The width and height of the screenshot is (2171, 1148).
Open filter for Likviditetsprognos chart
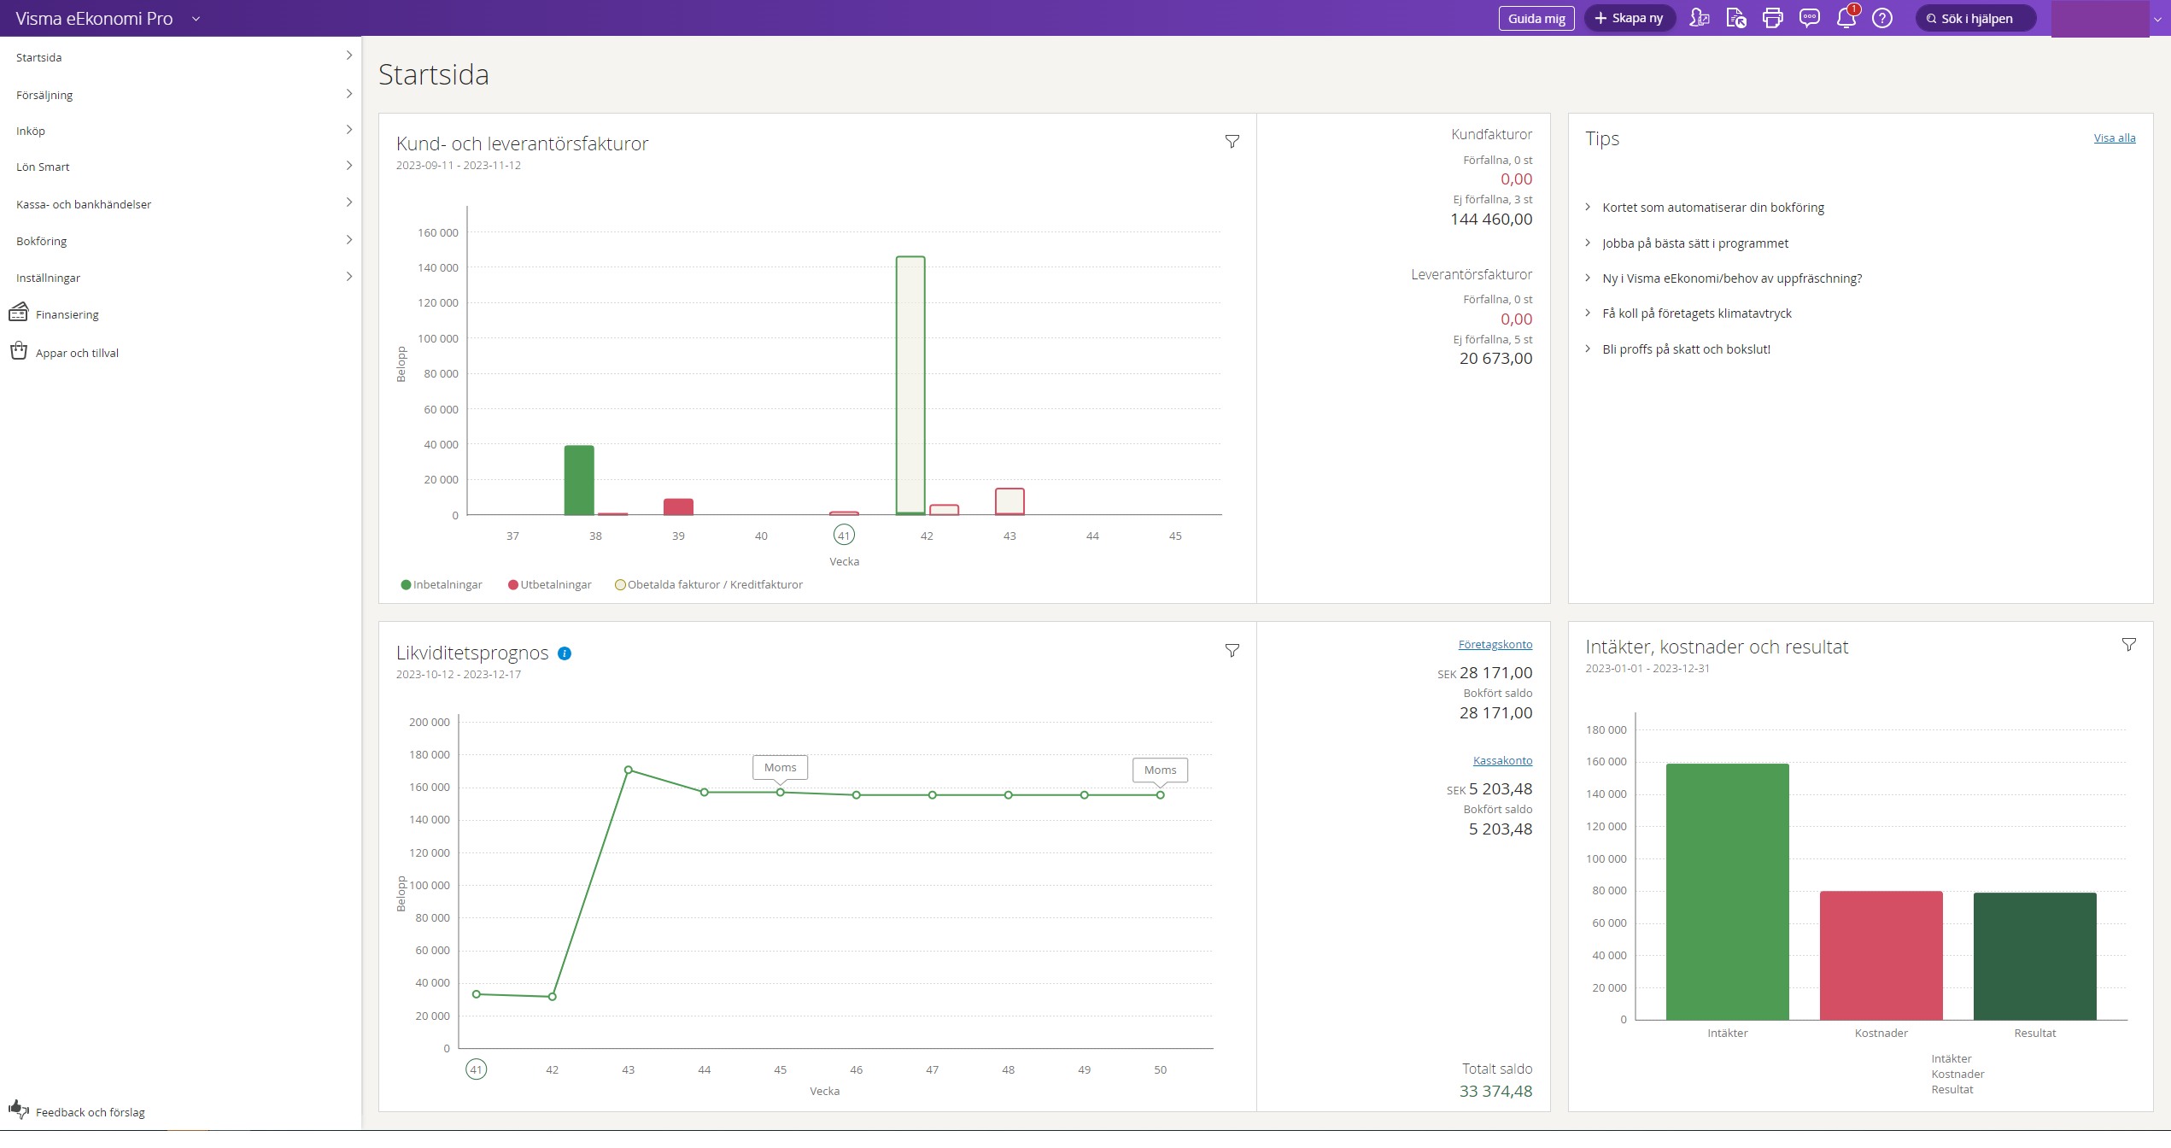(x=1232, y=651)
